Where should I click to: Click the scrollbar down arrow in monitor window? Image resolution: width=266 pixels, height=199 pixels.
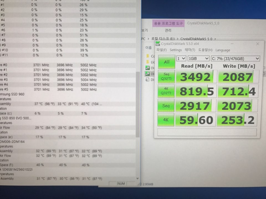tap(138, 178)
